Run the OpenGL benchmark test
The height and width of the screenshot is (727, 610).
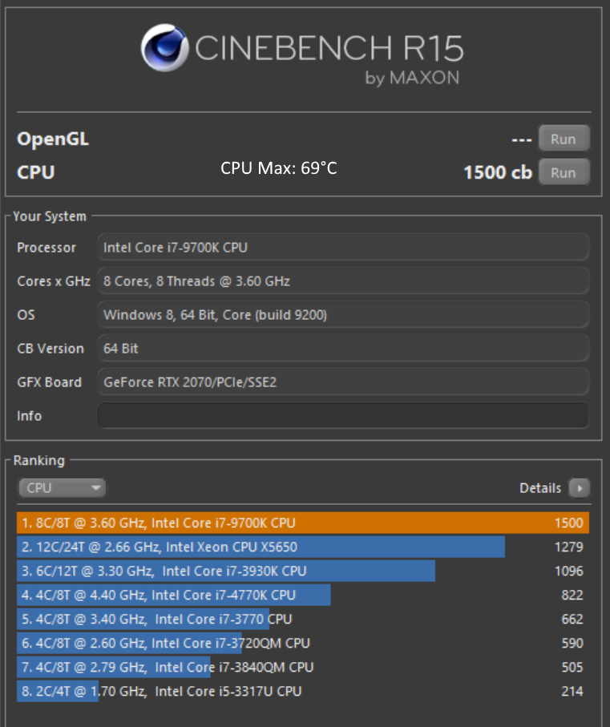click(x=563, y=139)
